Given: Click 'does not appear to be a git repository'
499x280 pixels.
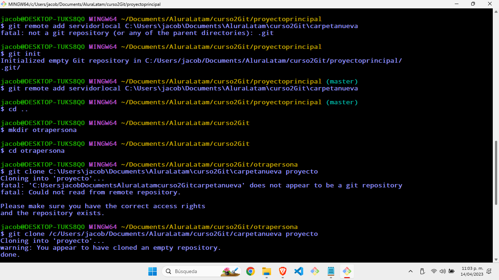Looking at the screenshot, I should click(x=326, y=185).
